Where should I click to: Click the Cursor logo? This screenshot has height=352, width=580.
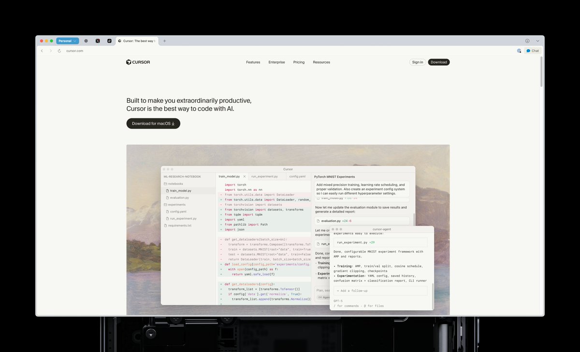pyautogui.click(x=138, y=62)
